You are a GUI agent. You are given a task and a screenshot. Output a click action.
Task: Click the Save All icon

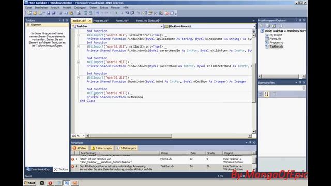click(x=54, y=13)
